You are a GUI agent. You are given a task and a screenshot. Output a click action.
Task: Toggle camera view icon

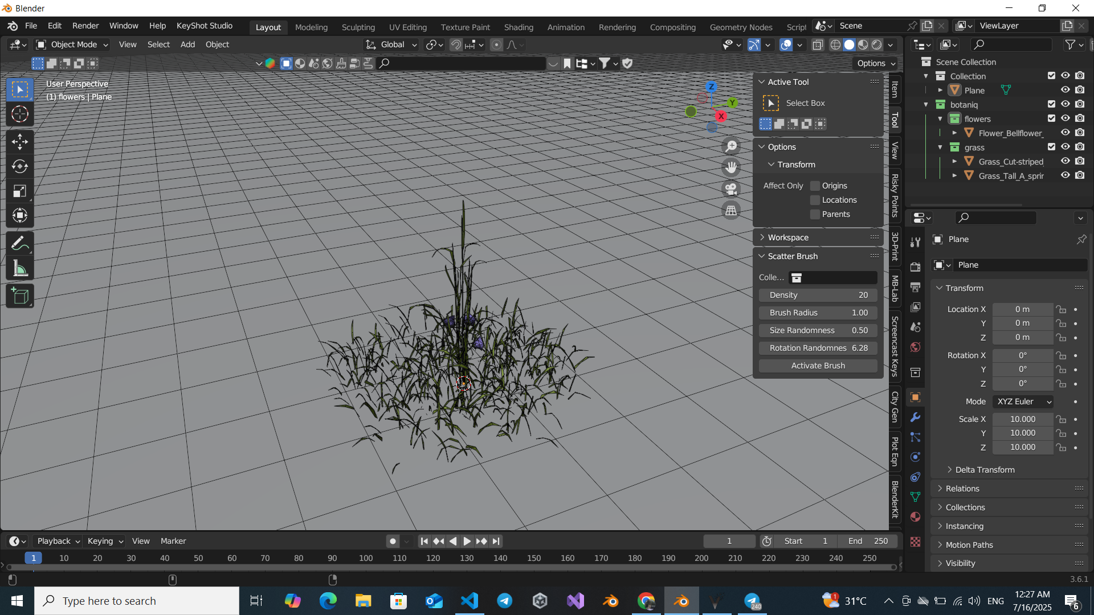pos(731,189)
